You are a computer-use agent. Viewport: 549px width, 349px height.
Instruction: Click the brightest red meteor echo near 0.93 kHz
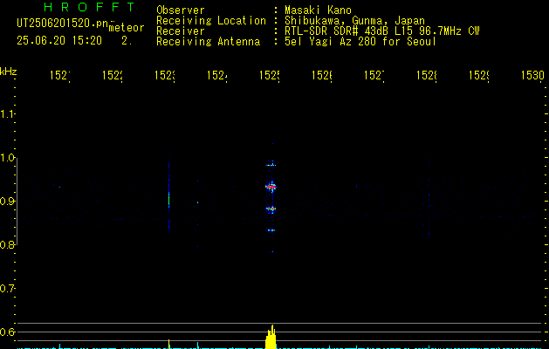click(x=271, y=187)
